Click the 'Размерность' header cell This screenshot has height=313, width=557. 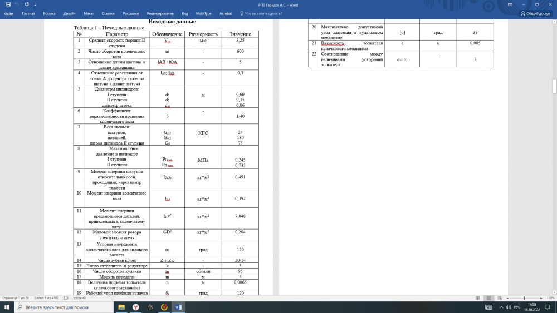[x=203, y=34]
